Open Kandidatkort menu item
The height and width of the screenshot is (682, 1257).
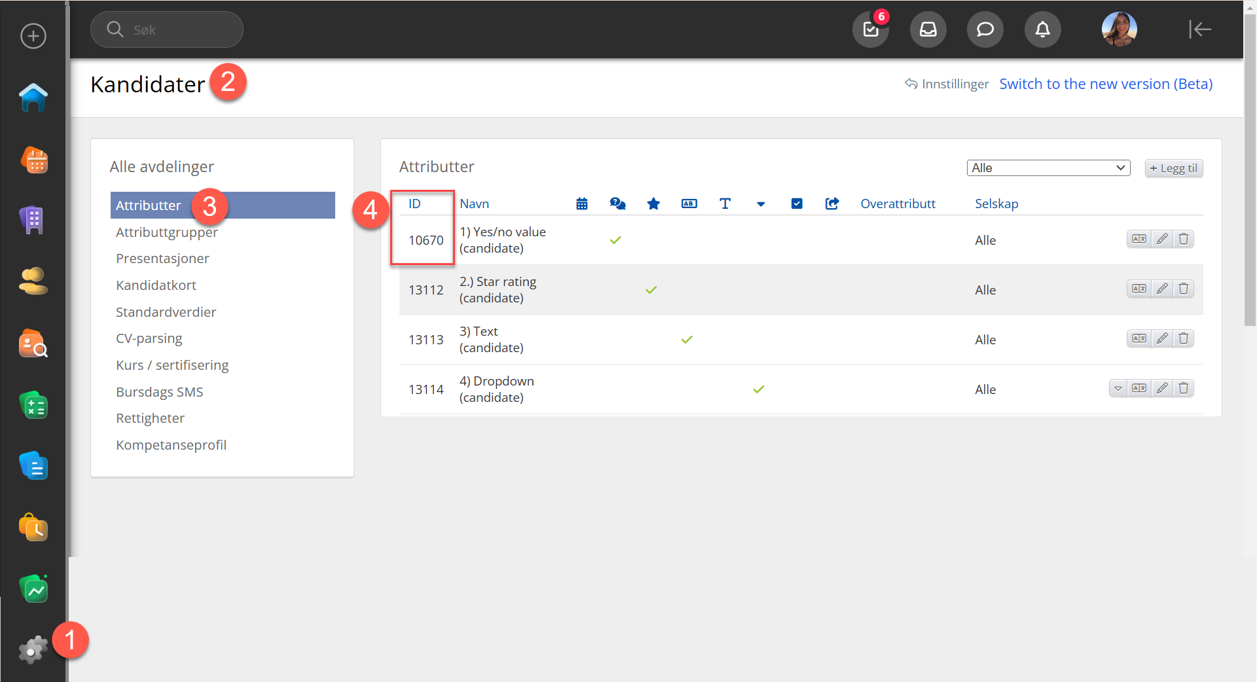click(x=156, y=285)
